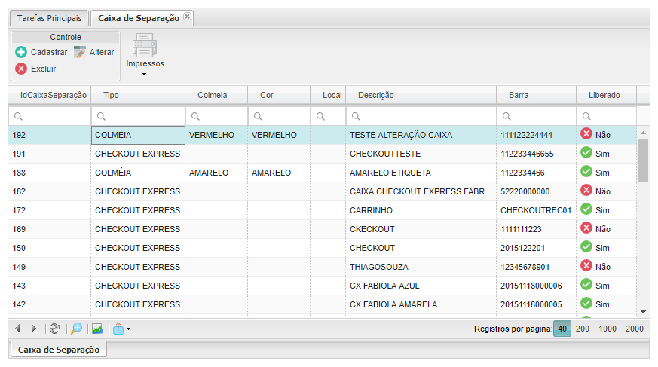Select the CARRINHO description cell
Screen dimensions: 658x367
click(x=421, y=210)
